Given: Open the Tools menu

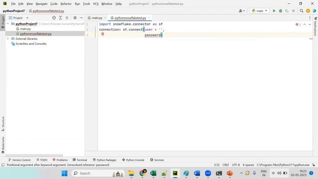Looking at the screenshot, I should pyautogui.click(x=86, y=3).
